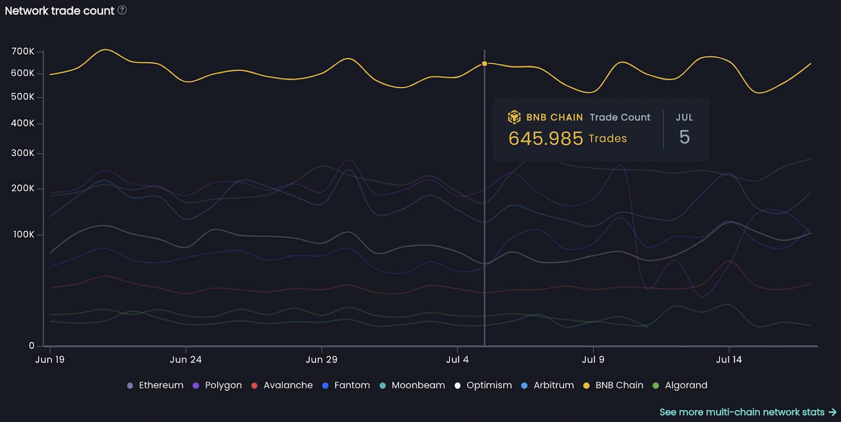
Task: Click the 400K y-axis label
Action: [x=23, y=123]
